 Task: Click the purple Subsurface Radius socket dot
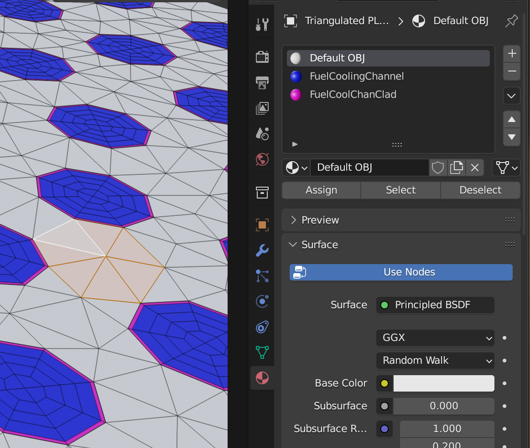tap(385, 429)
